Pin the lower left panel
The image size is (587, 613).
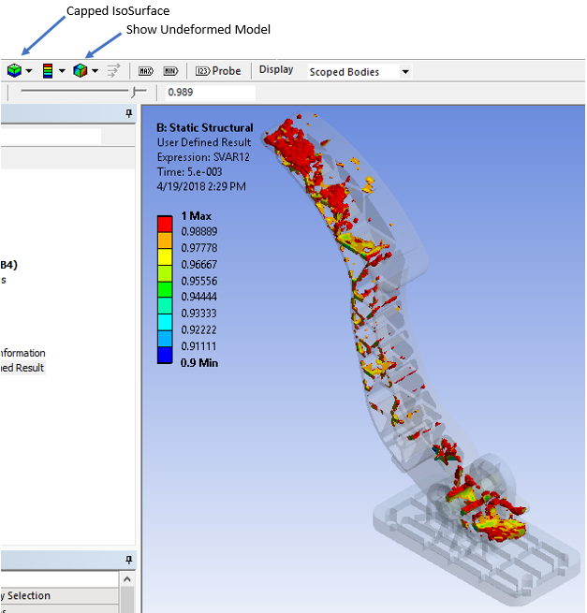coord(128,560)
